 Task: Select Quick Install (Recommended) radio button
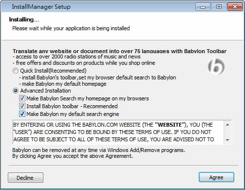(16, 71)
